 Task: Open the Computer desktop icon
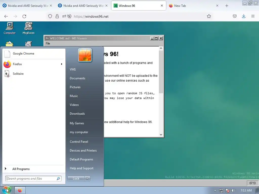coord(10,28)
